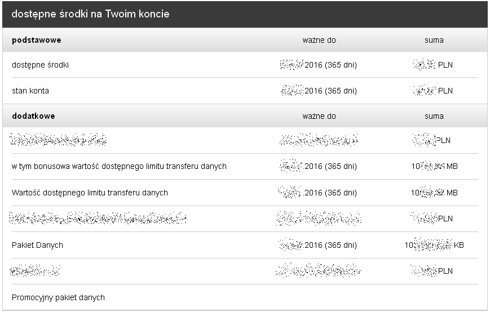Select the "dodatkowe" section heading
Viewport: 490px width, 312px height.
tap(33, 117)
